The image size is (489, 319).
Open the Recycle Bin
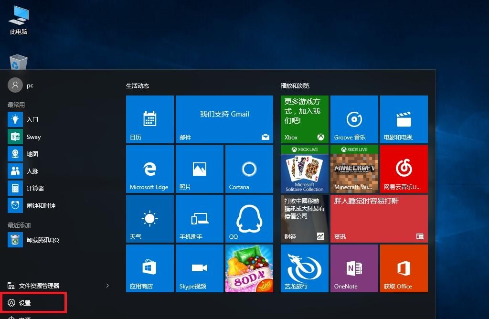[18, 61]
